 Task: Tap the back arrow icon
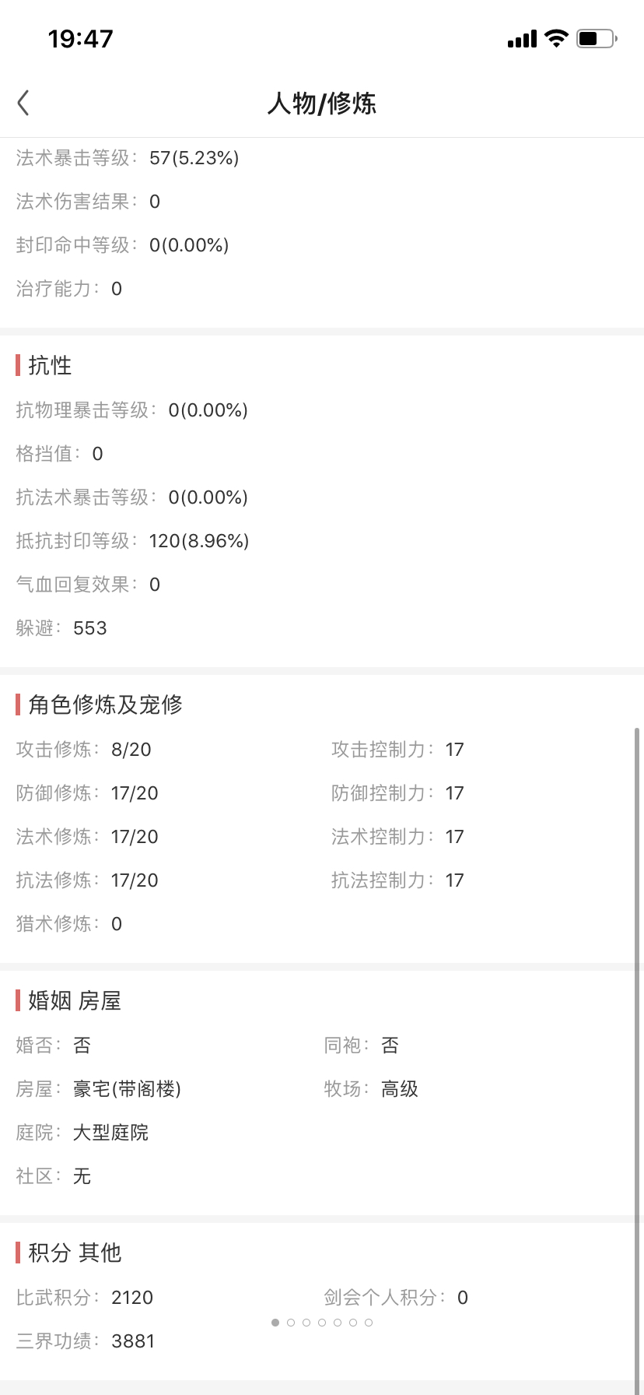tap(23, 103)
